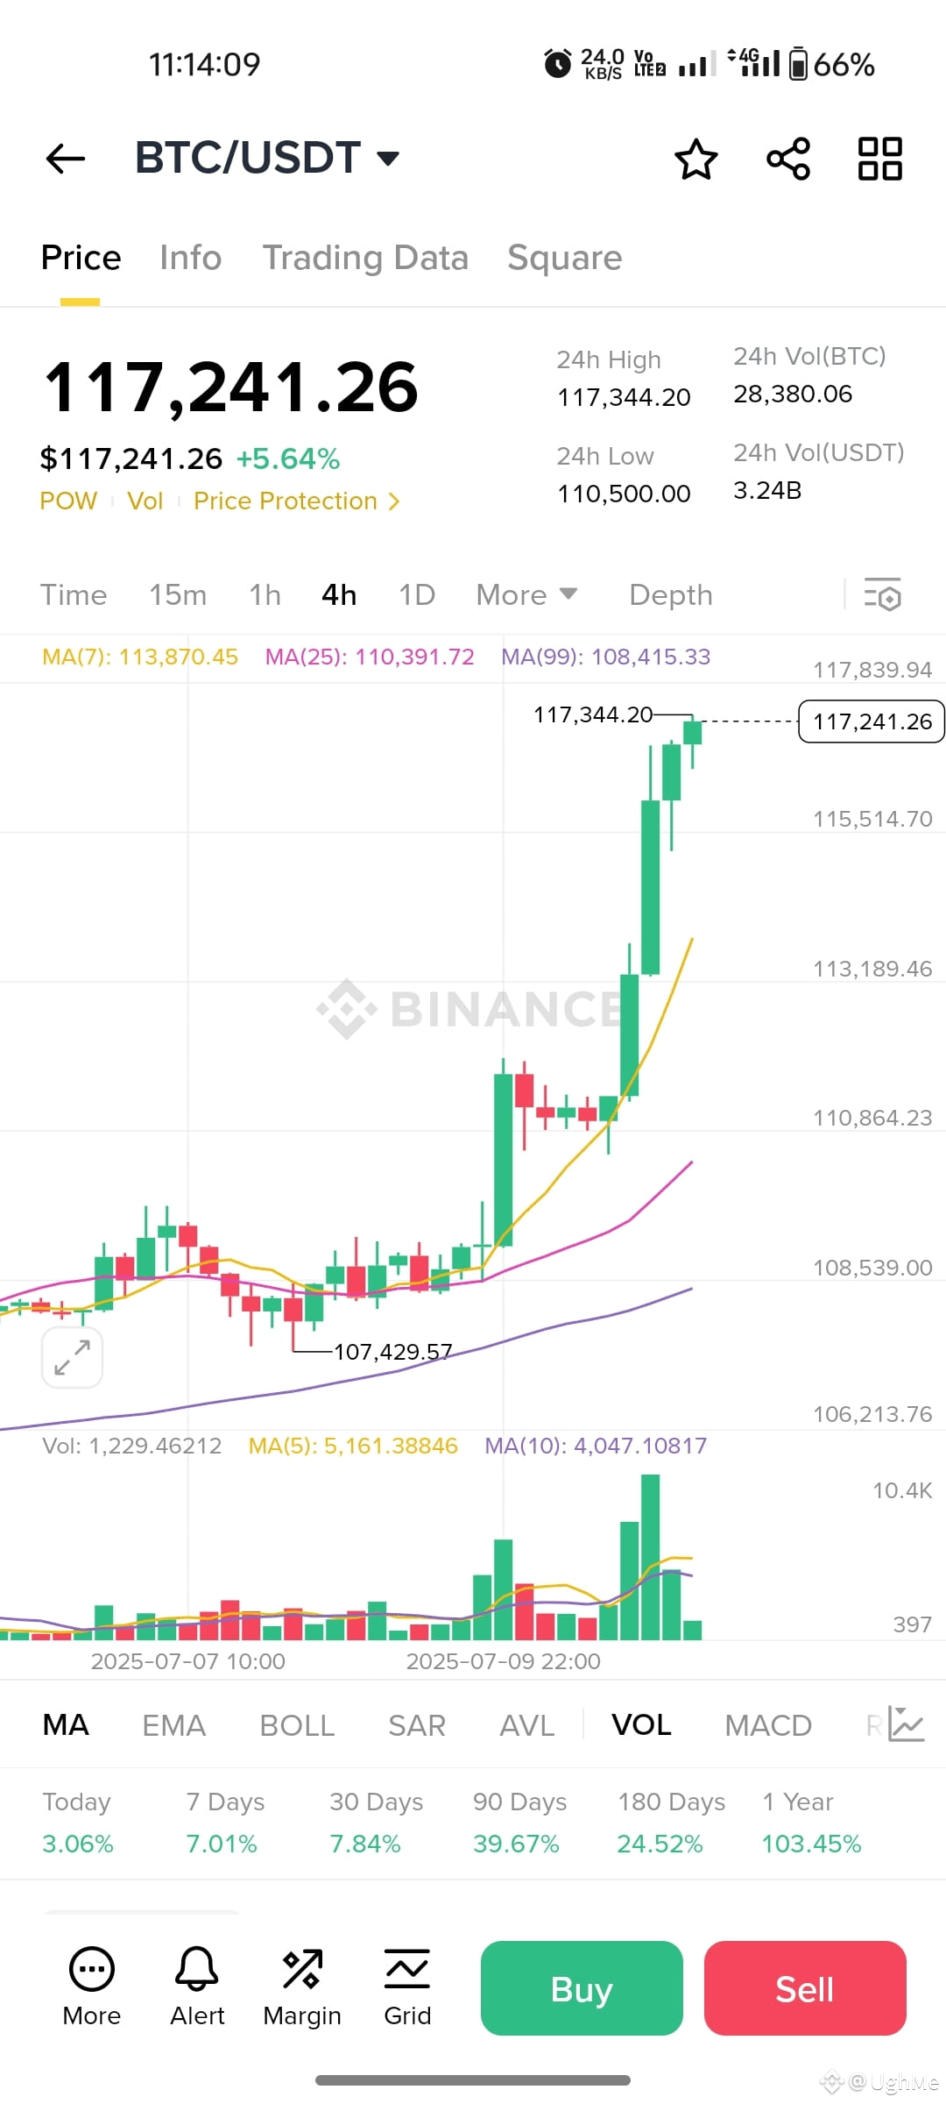Image resolution: width=946 pixels, height=2104 pixels.
Task: Toggle the BOLL main indicator
Action: (297, 1724)
